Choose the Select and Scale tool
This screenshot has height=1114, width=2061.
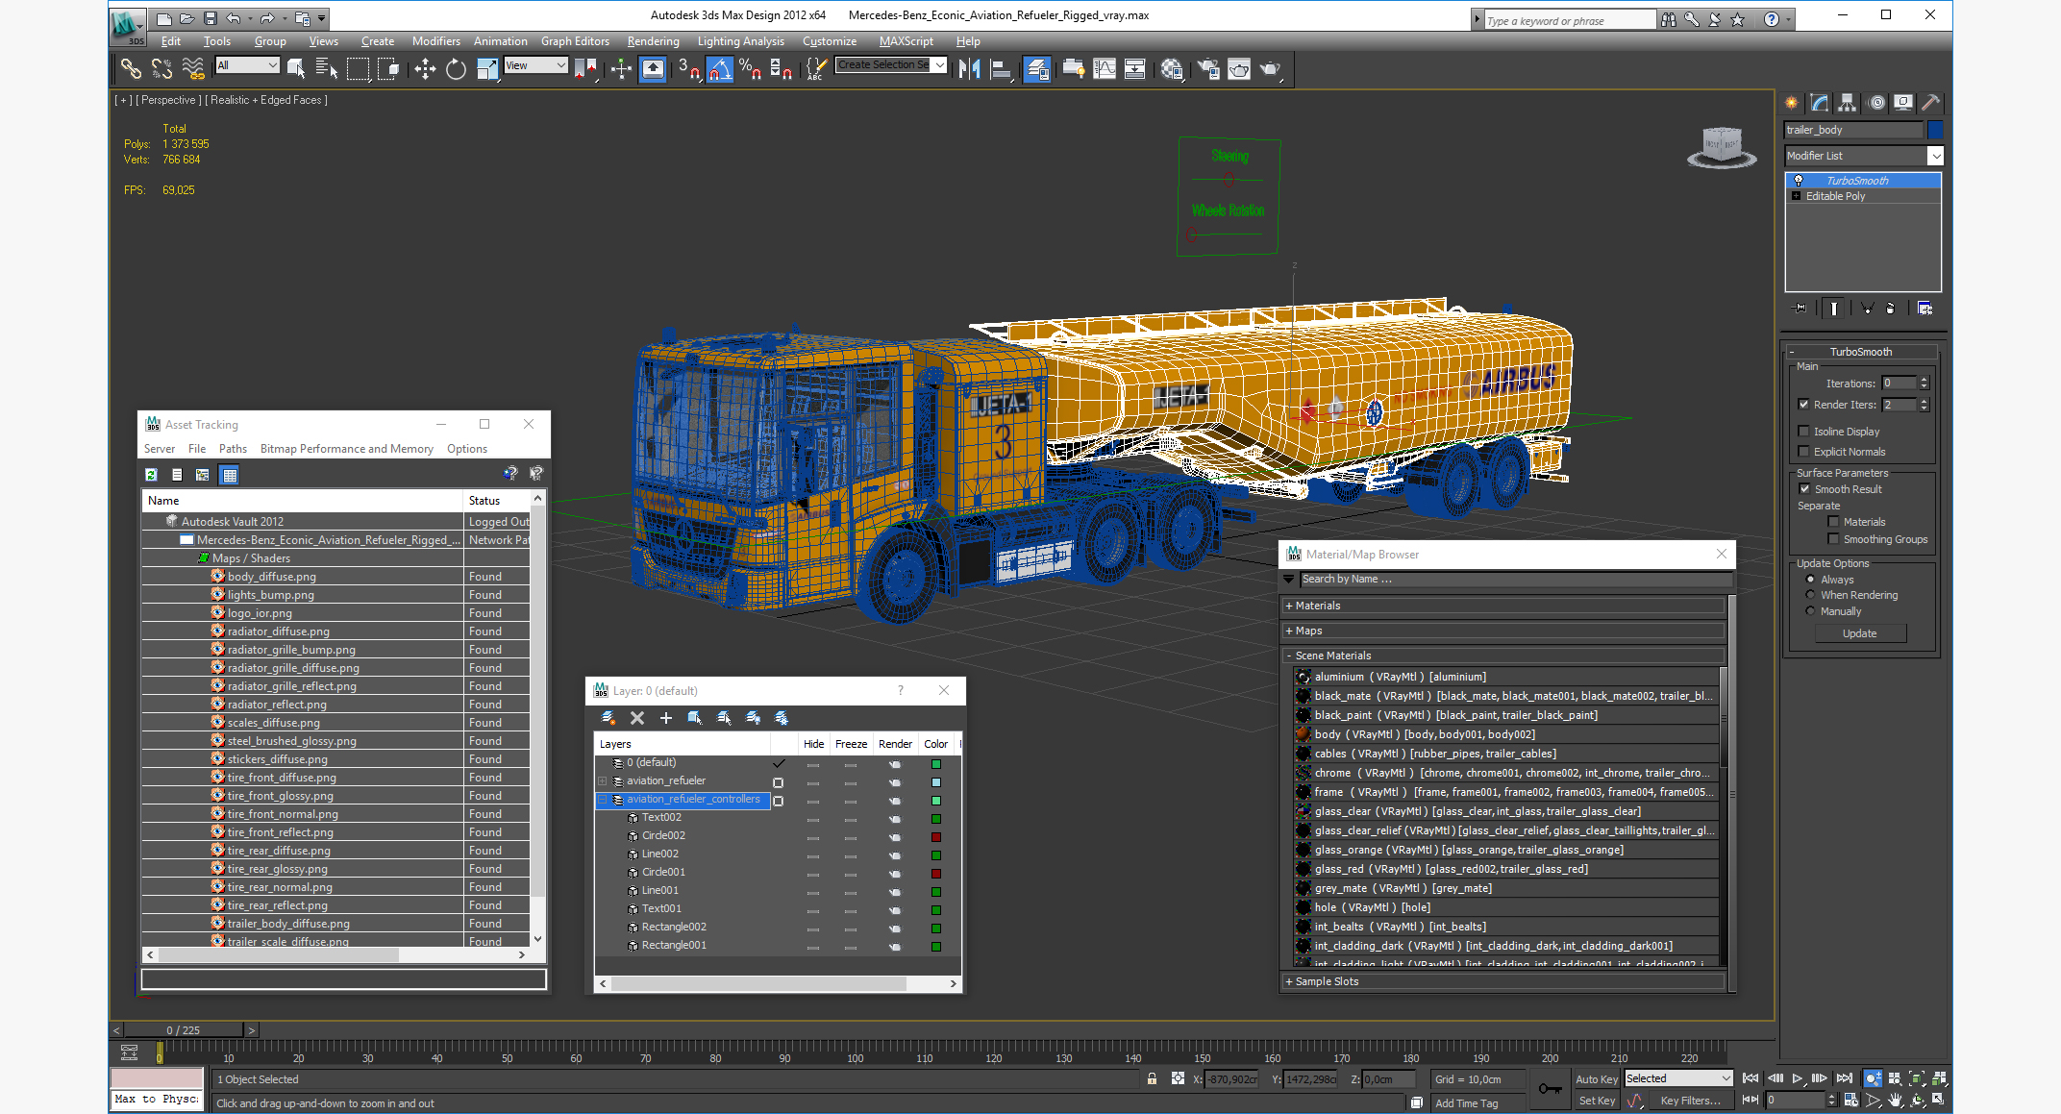tap(487, 68)
